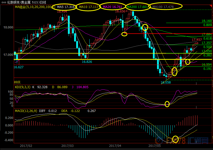The height and width of the screenshot is (150, 213).
Task: Click the yellow circle on the MACD crossover
Action: point(175,139)
